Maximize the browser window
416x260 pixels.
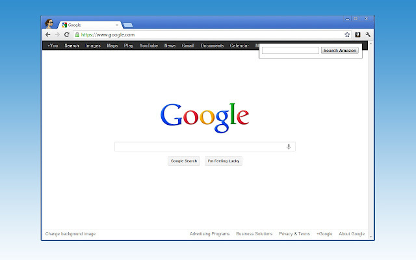click(x=356, y=19)
